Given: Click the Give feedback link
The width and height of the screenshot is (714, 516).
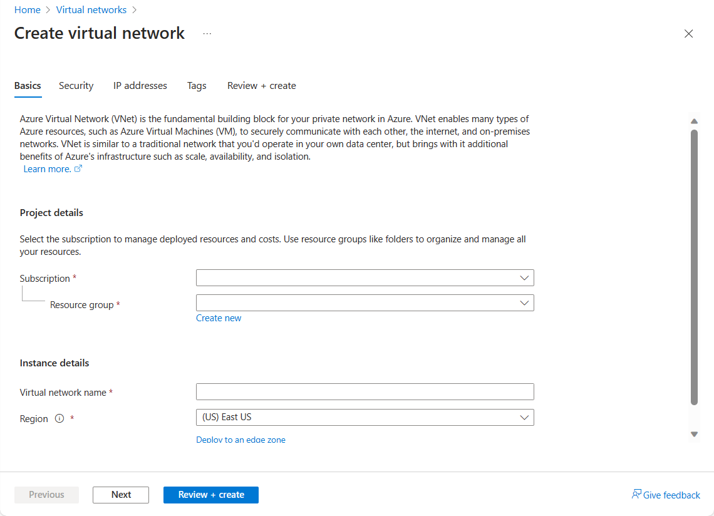Looking at the screenshot, I should click(x=671, y=495).
